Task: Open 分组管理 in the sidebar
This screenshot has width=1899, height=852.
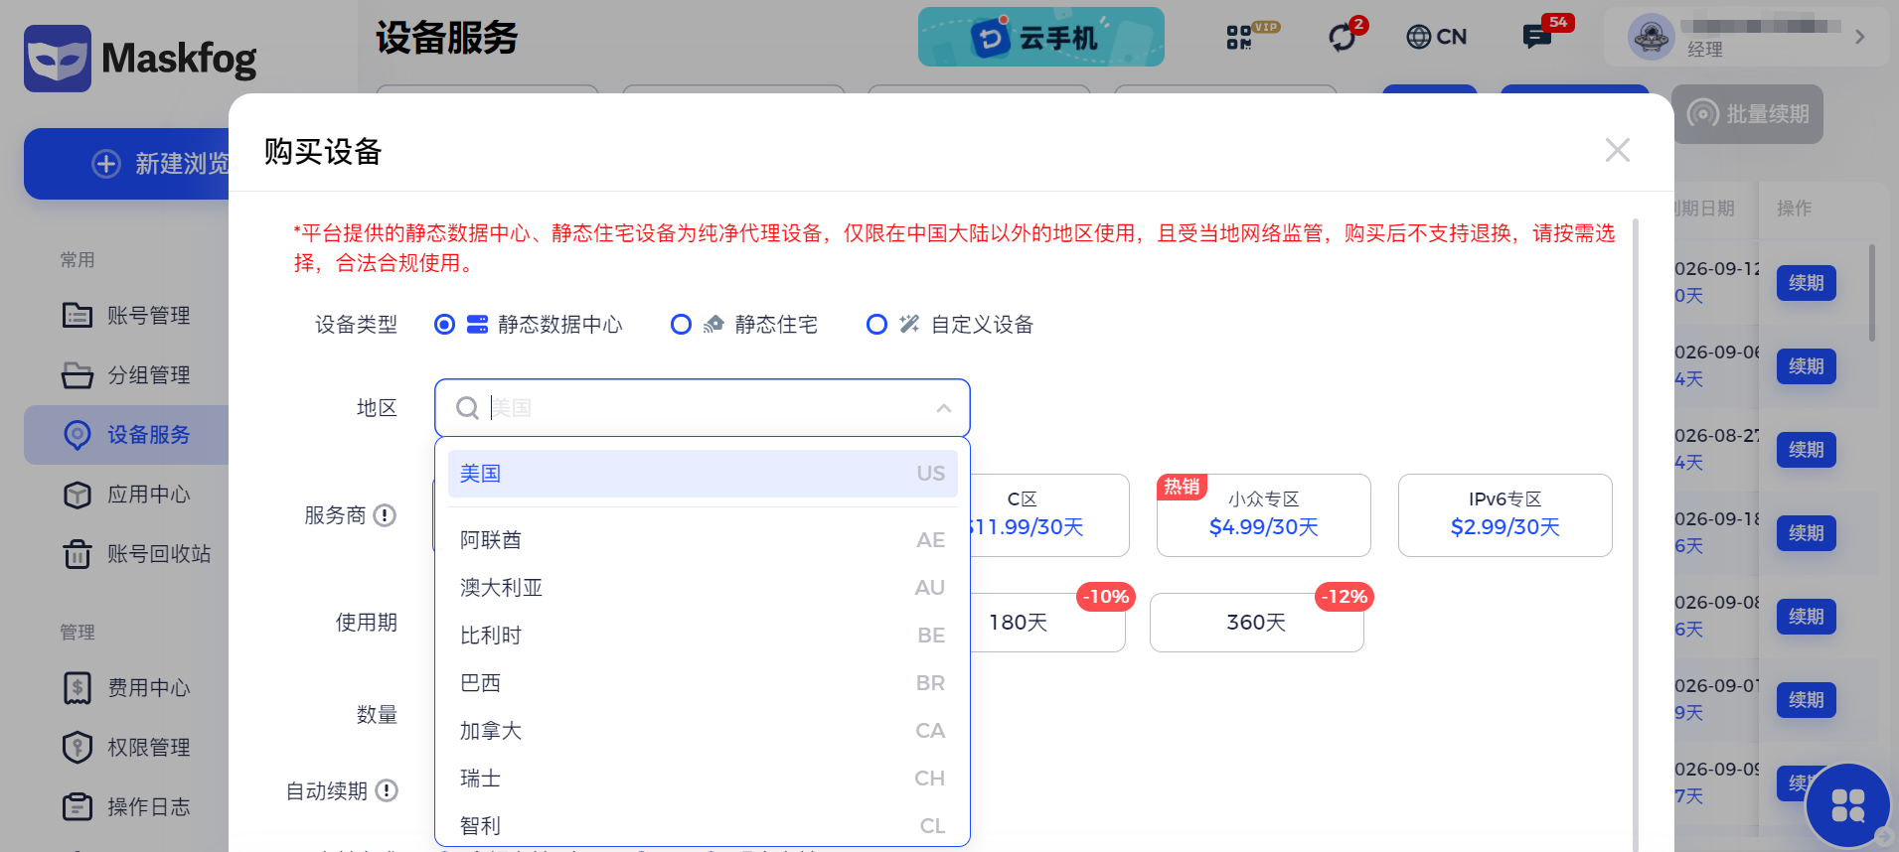Action: 126,375
